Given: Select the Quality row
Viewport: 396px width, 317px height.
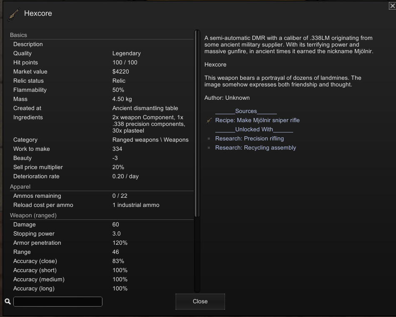Looking at the screenshot, I should coord(102,54).
